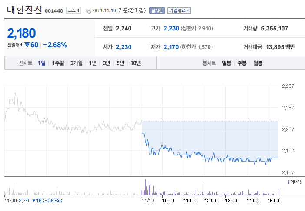Open the 월봉 candlestick chart
This screenshot has width=305, height=211.
coord(258,63)
